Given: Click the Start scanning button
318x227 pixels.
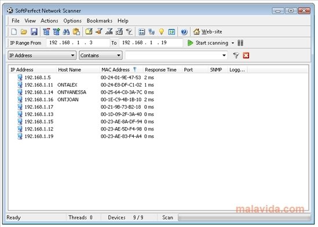Looking at the screenshot, I should [x=208, y=43].
